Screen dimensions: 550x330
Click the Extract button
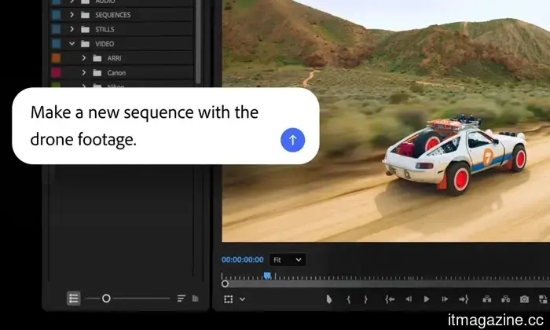pos(505,299)
